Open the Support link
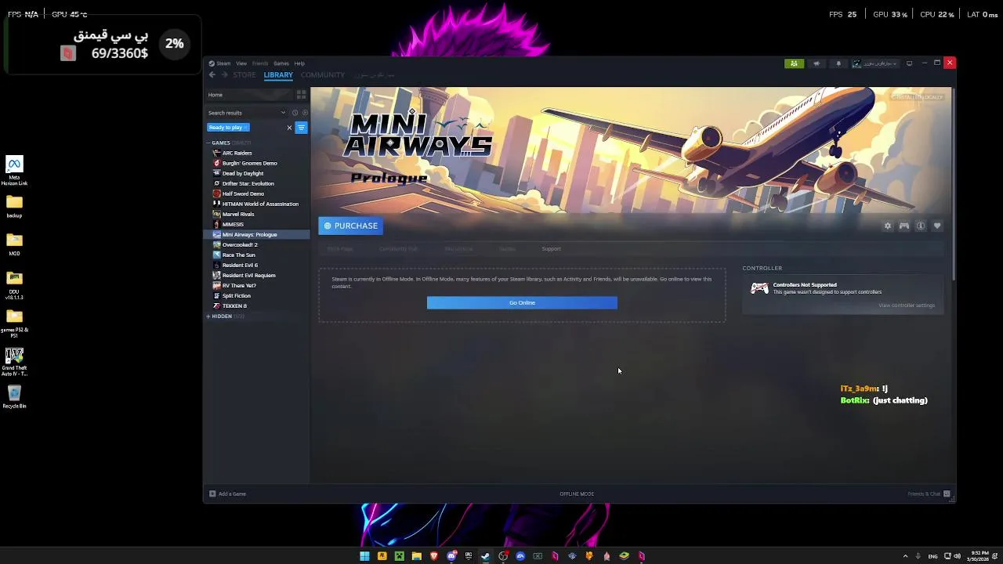 pos(551,249)
